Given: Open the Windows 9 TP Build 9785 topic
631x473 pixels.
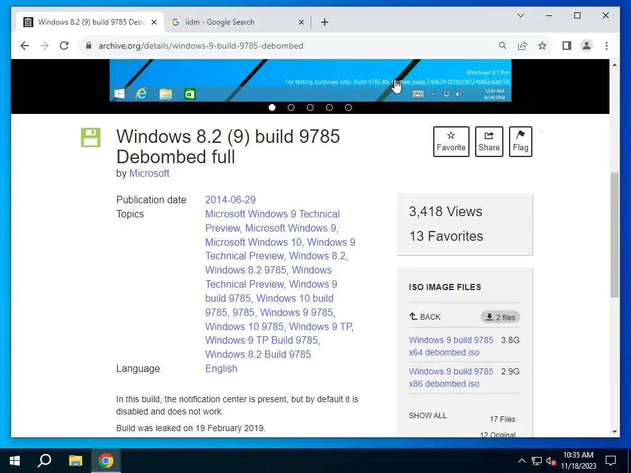Looking at the screenshot, I should coord(261,340).
